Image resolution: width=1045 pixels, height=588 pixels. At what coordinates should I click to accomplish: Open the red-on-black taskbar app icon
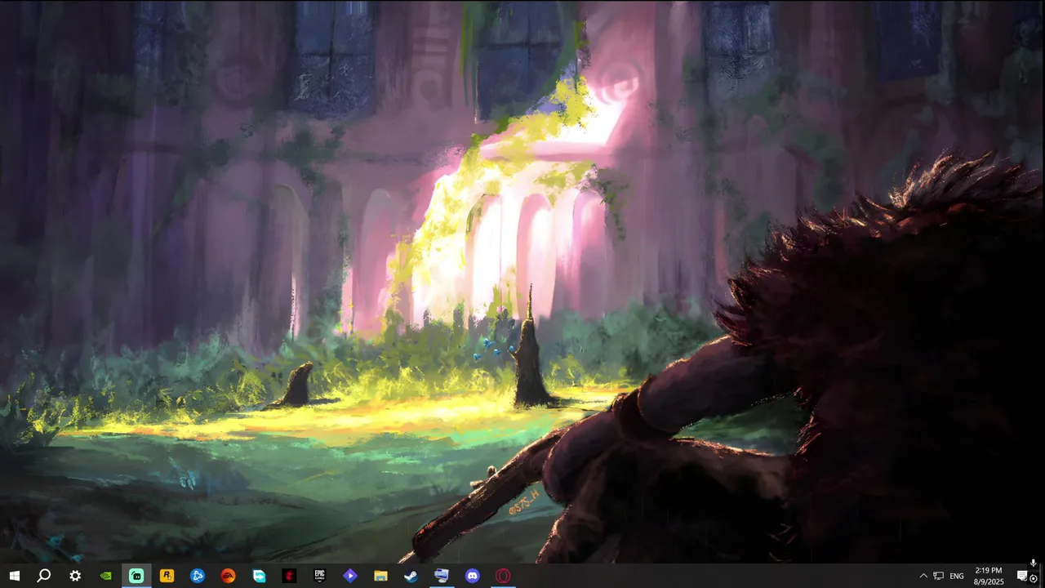pos(289,576)
